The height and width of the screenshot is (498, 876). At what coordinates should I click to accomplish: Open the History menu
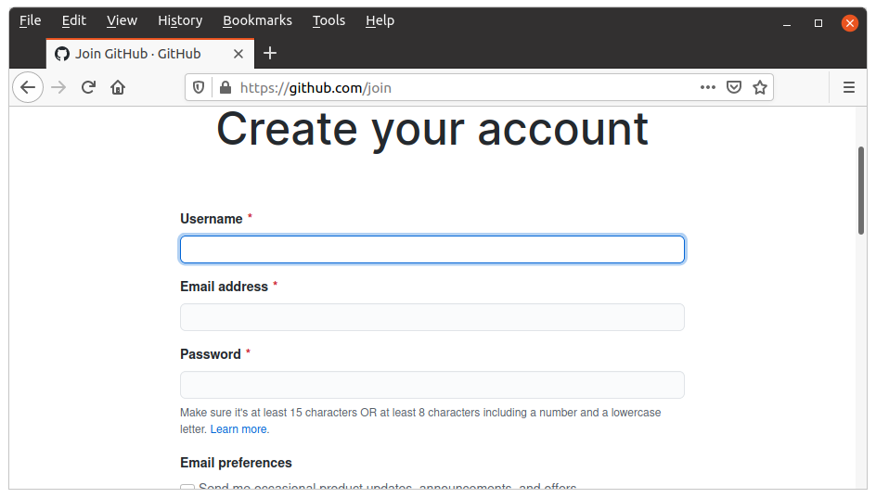click(180, 20)
